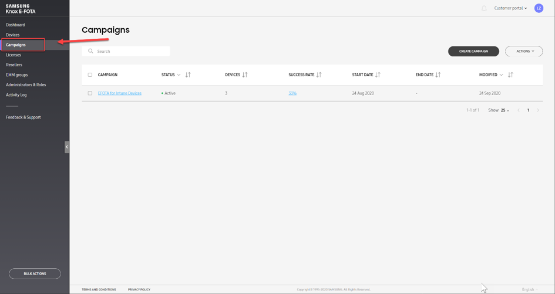Sort by Devices using the sort arrows
This screenshot has width=555, height=294.
click(x=244, y=75)
